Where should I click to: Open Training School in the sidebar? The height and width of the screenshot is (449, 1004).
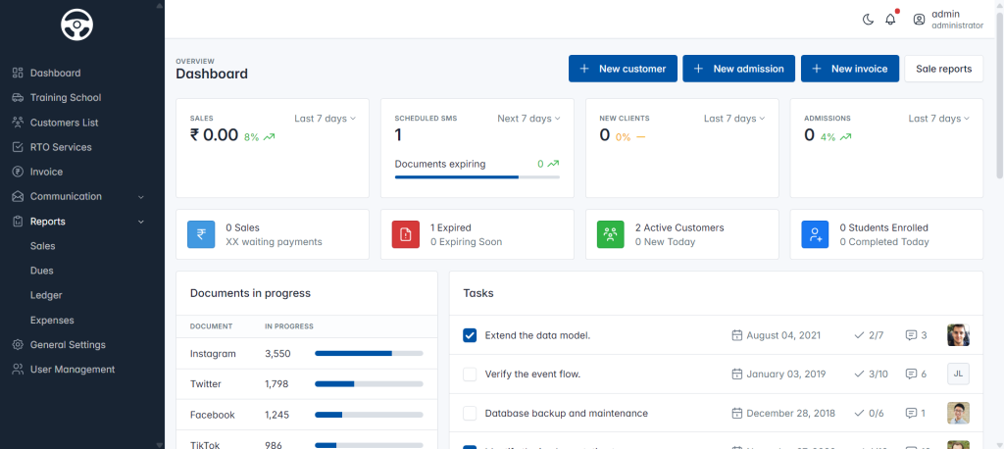(x=65, y=98)
